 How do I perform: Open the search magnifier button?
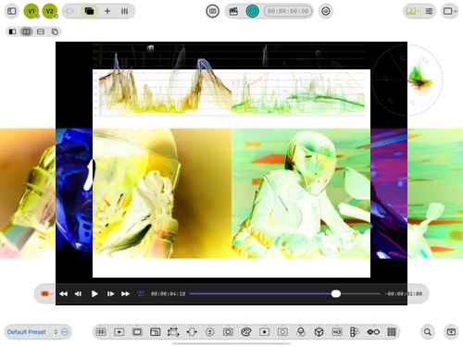[x=428, y=332]
